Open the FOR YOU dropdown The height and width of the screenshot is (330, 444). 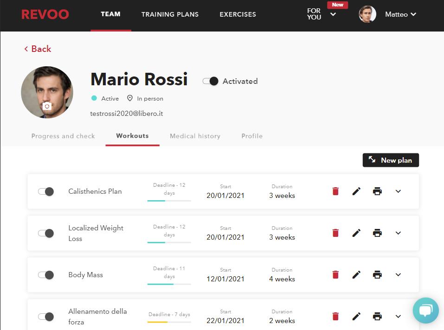coord(322,14)
